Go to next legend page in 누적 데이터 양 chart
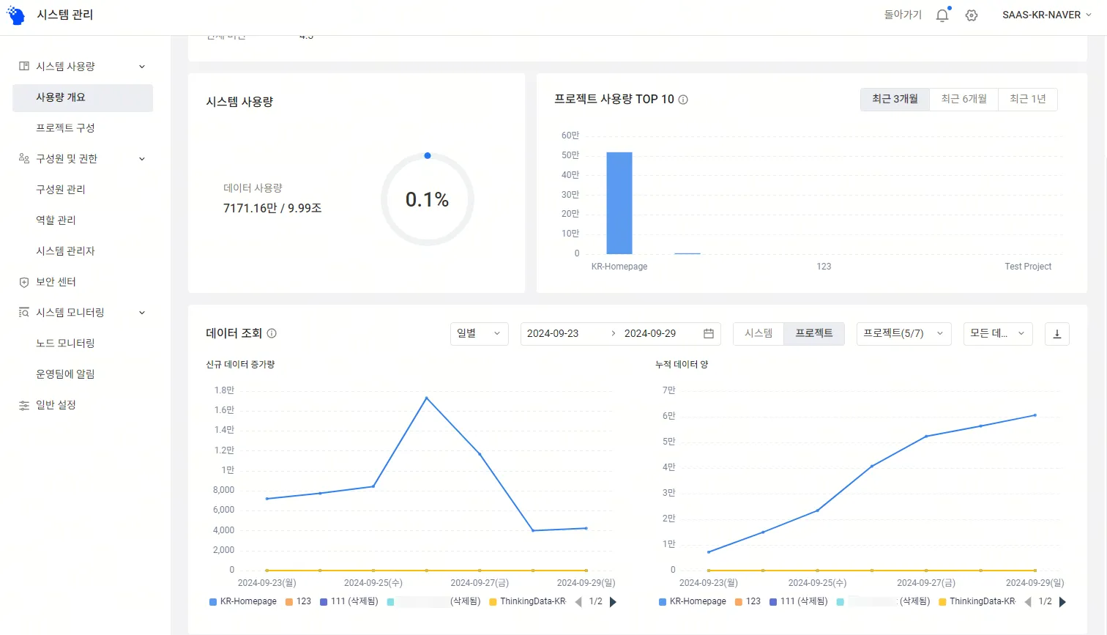Image resolution: width=1107 pixels, height=635 pixels. click(x=1062, y=602)
